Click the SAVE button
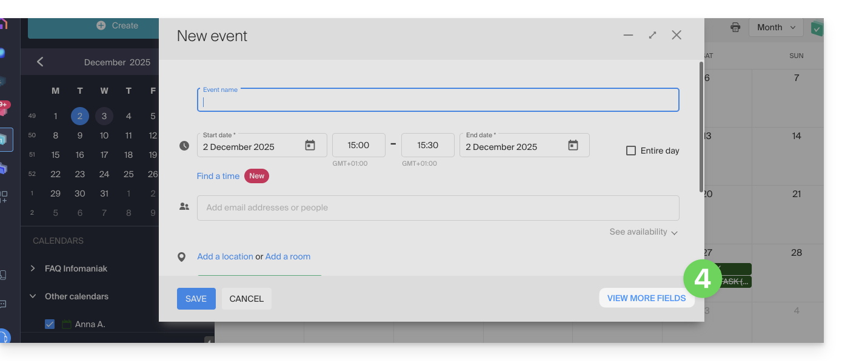 (196, 299)
